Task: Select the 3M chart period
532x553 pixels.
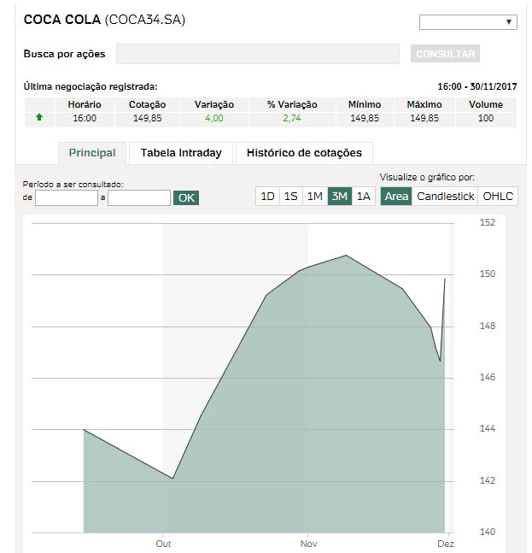Action: tap(340, 196)
